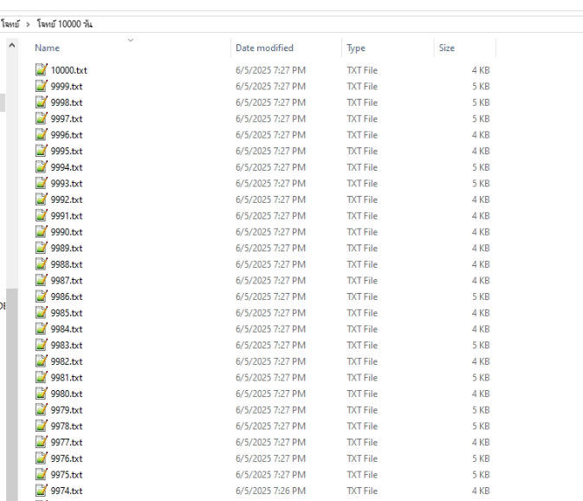Click the TXT File type of 9990.txt
Viewport: 583px width, 501px height.
pyautogui.click(x=362, y=232)
